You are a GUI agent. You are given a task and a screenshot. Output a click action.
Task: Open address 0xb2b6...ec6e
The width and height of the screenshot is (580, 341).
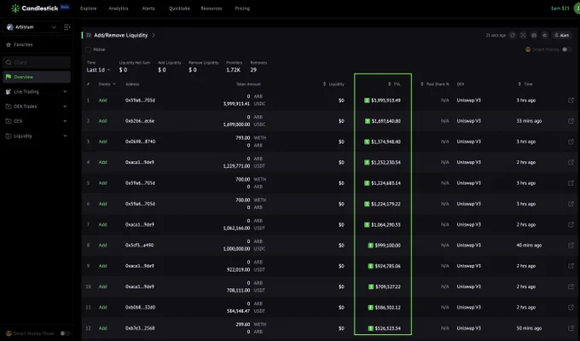pos(140,121)
